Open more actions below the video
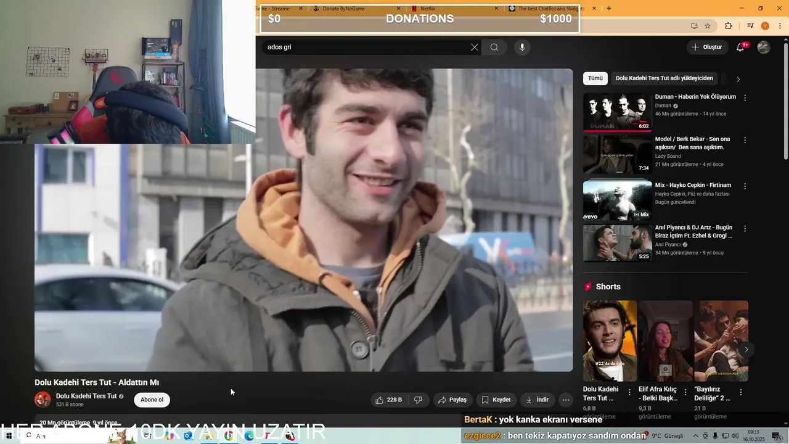This screenshot has width=789, height=444. 566,400
